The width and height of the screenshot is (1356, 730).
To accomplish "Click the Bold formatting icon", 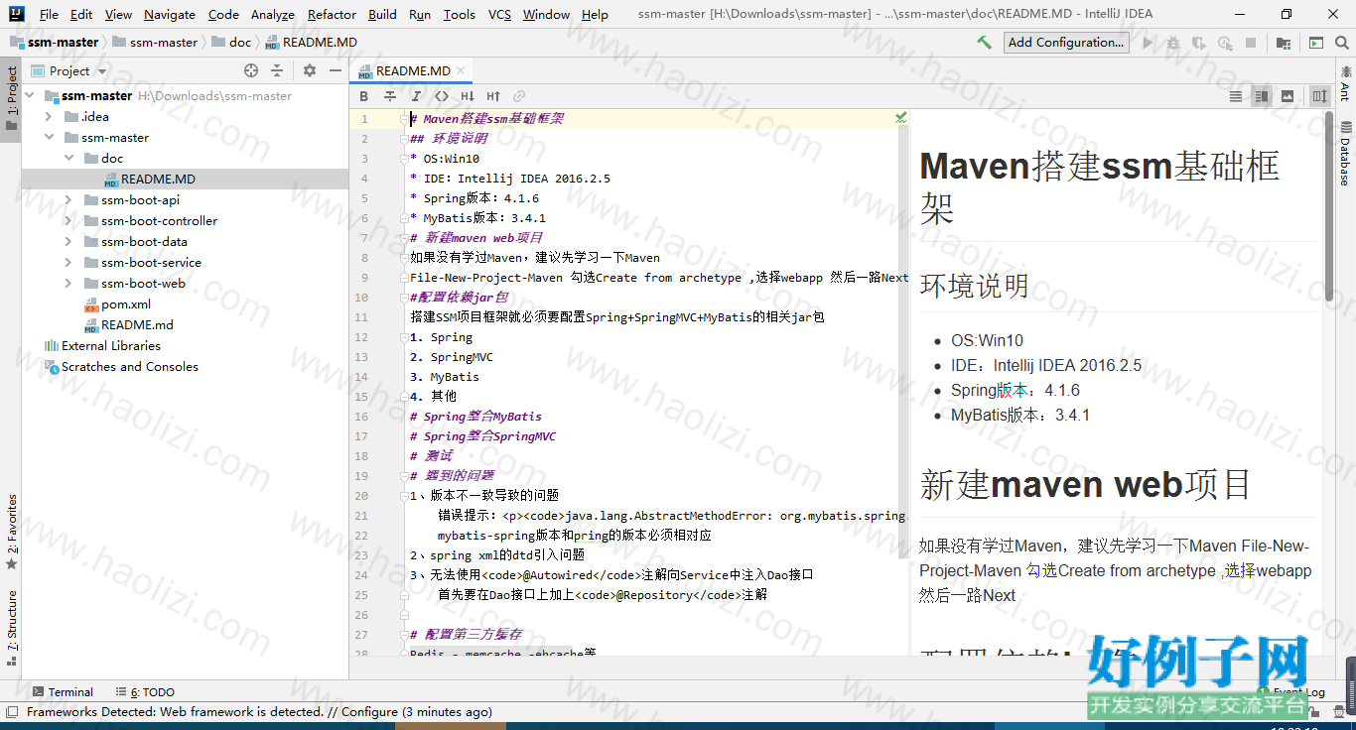I will point(364,96).
